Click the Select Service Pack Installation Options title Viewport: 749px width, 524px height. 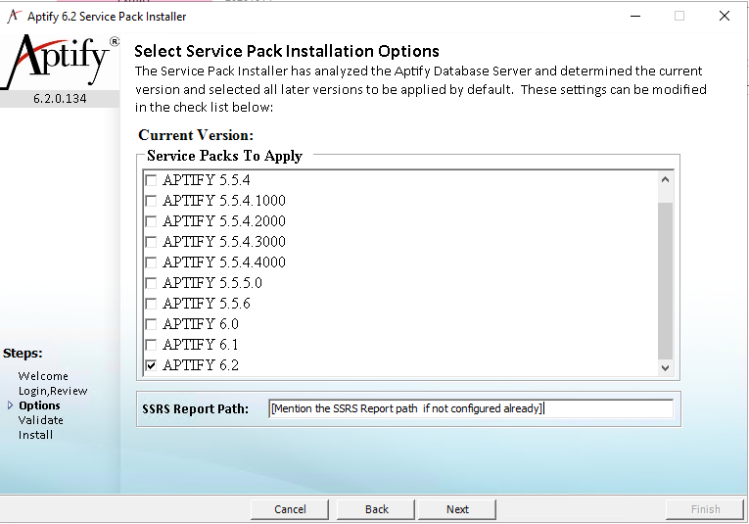point(287,51)
